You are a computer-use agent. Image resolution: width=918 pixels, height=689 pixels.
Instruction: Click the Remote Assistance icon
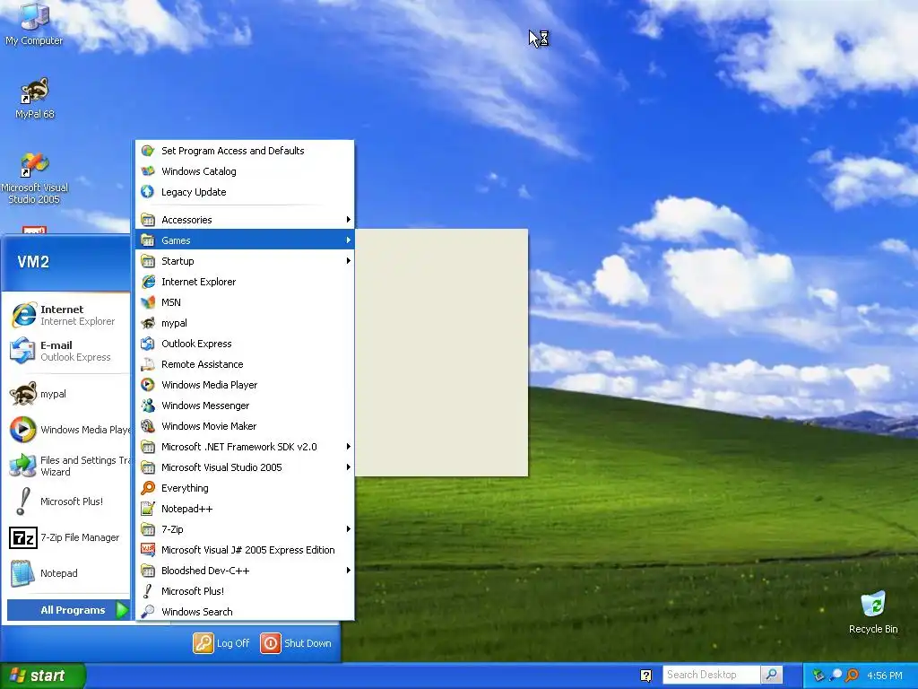[x=148, y=364]
